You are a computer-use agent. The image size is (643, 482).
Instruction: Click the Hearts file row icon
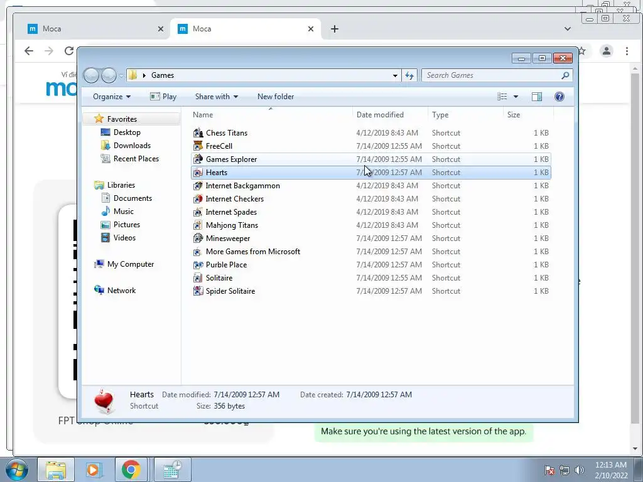pos(198,173)
